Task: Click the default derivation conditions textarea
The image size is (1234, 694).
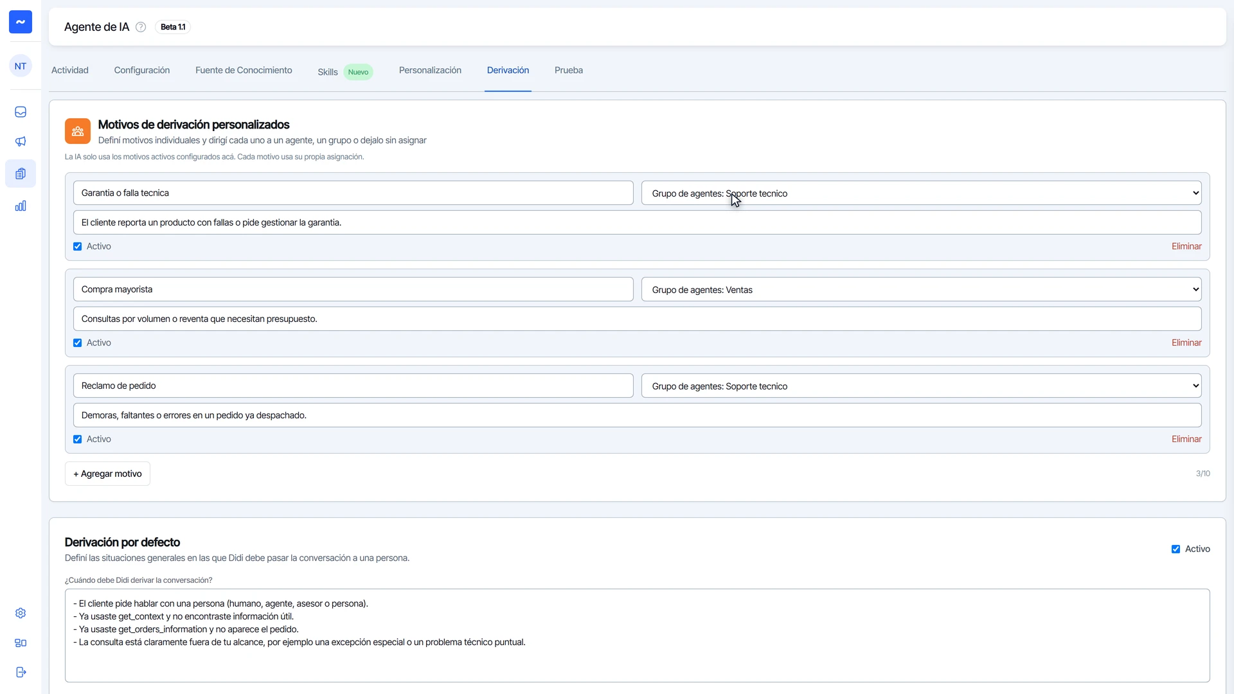Action: click(x=637, y=636)
